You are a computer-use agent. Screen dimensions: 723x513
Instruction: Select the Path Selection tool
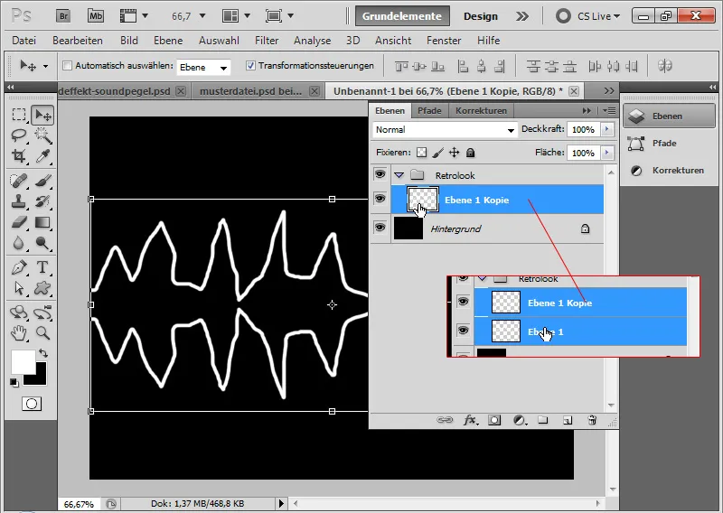click(19, 288)
